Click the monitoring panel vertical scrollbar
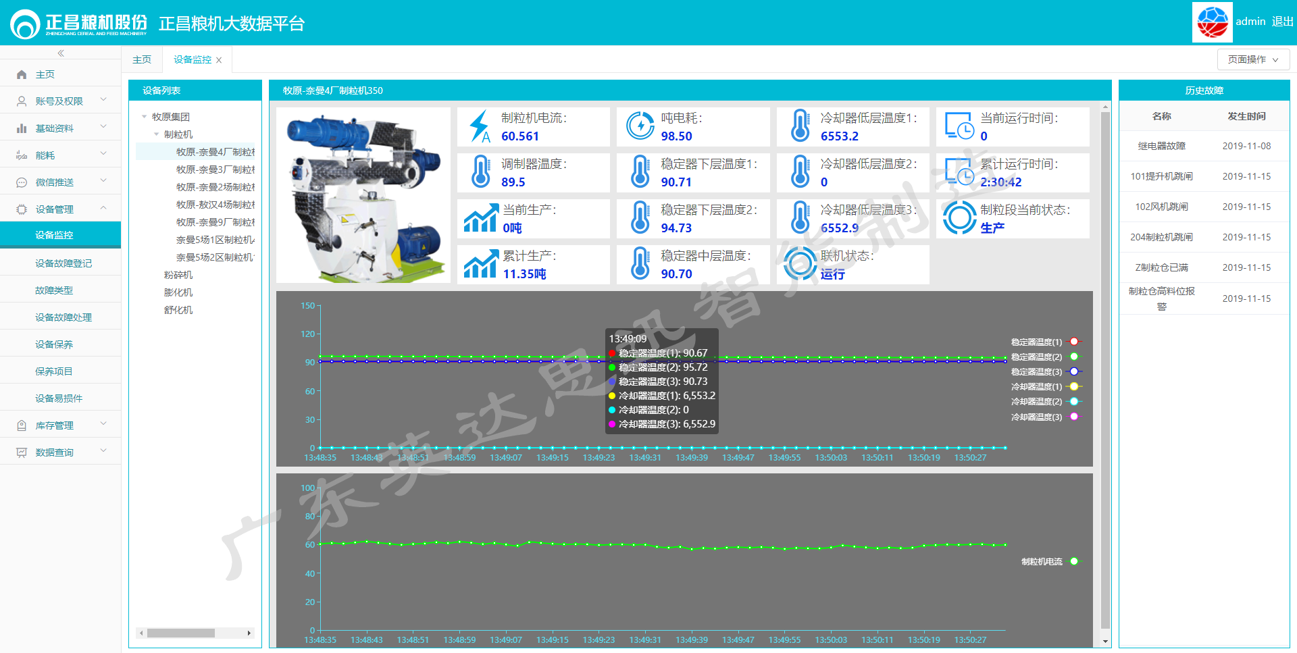The width and height of the screenshot is (1297, 653). click(1105, 370)
